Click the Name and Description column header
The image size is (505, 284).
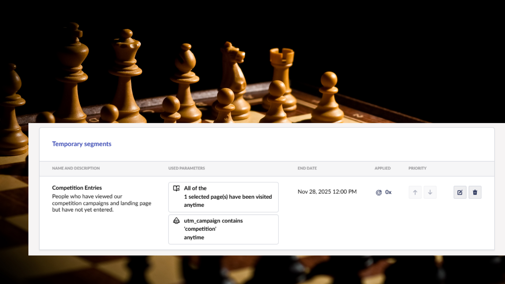click(x=76, y=168)
